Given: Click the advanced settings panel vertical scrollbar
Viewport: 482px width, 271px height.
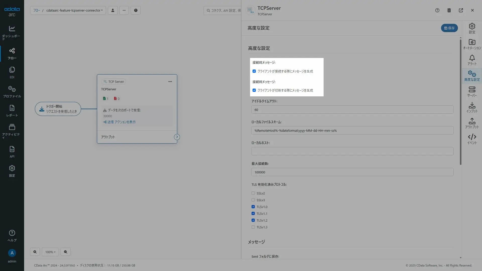Looking at the screenshot, I should 460,100.
